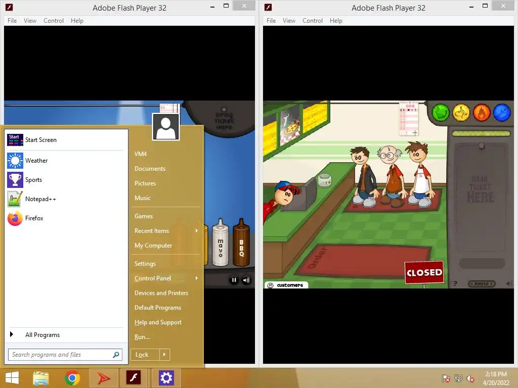Viewport: 518px width, 388px height.
Task: Open File menu in right Flash Player
Action: coord(271,20)
